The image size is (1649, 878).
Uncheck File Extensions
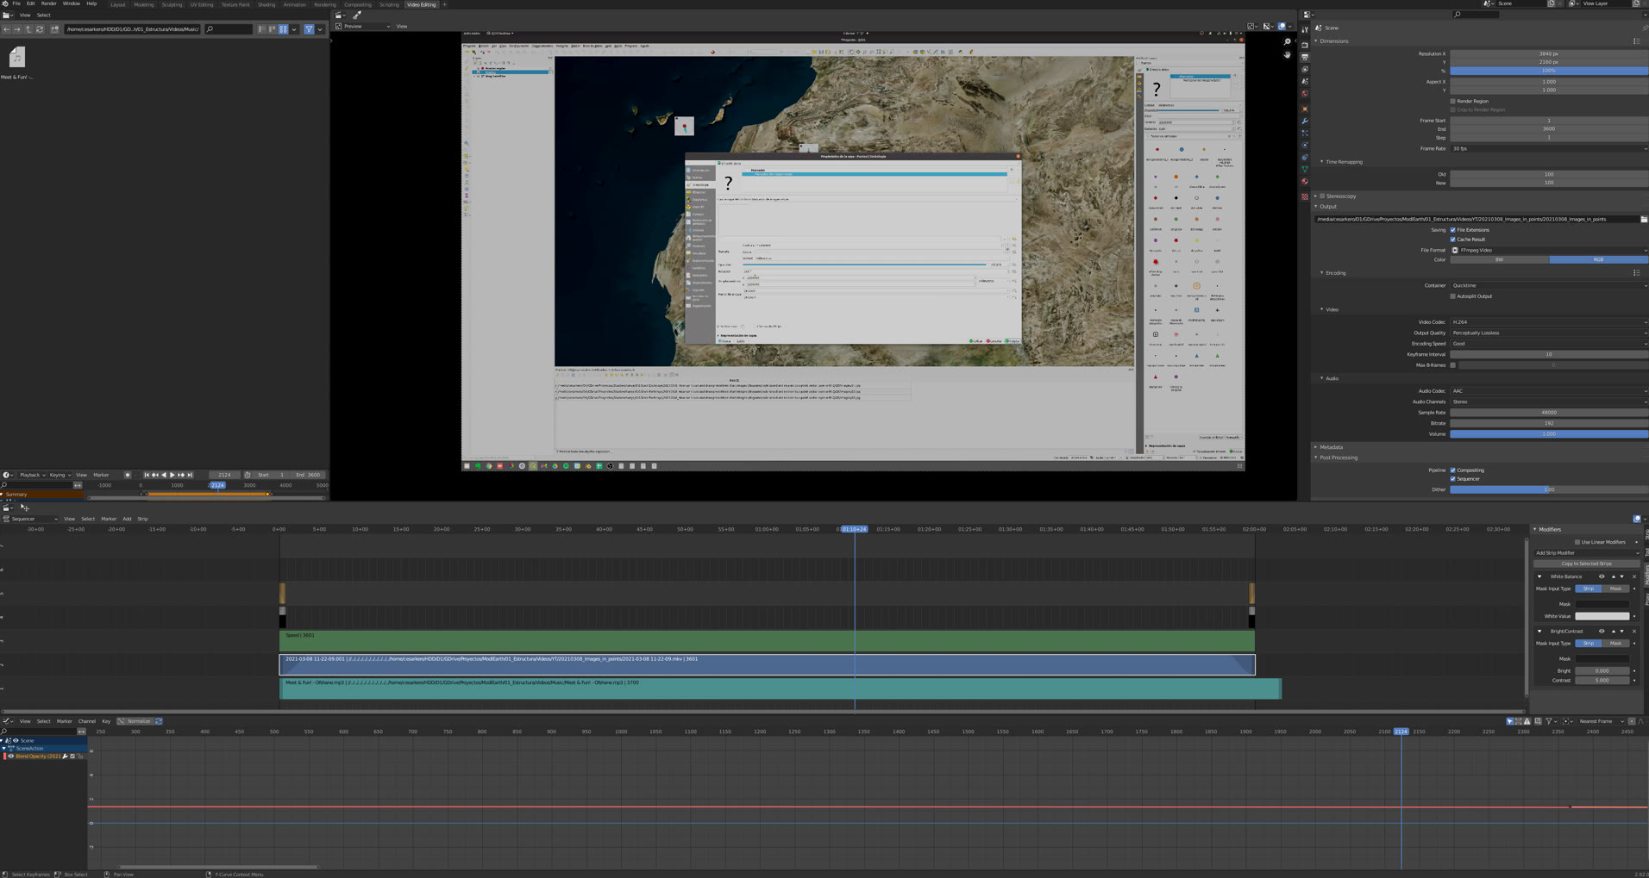point(1452,230)
